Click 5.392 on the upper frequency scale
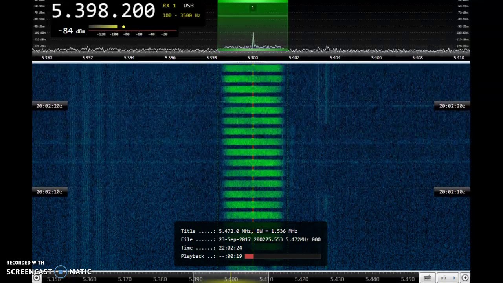Image resolution: width=503 pixels, height=283 pixels. (x=88, y=58)
